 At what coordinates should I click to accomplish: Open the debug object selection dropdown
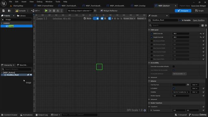pyautogui.click(x=80, y=11)
